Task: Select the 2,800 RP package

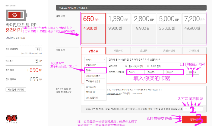Action: (144, 28)
